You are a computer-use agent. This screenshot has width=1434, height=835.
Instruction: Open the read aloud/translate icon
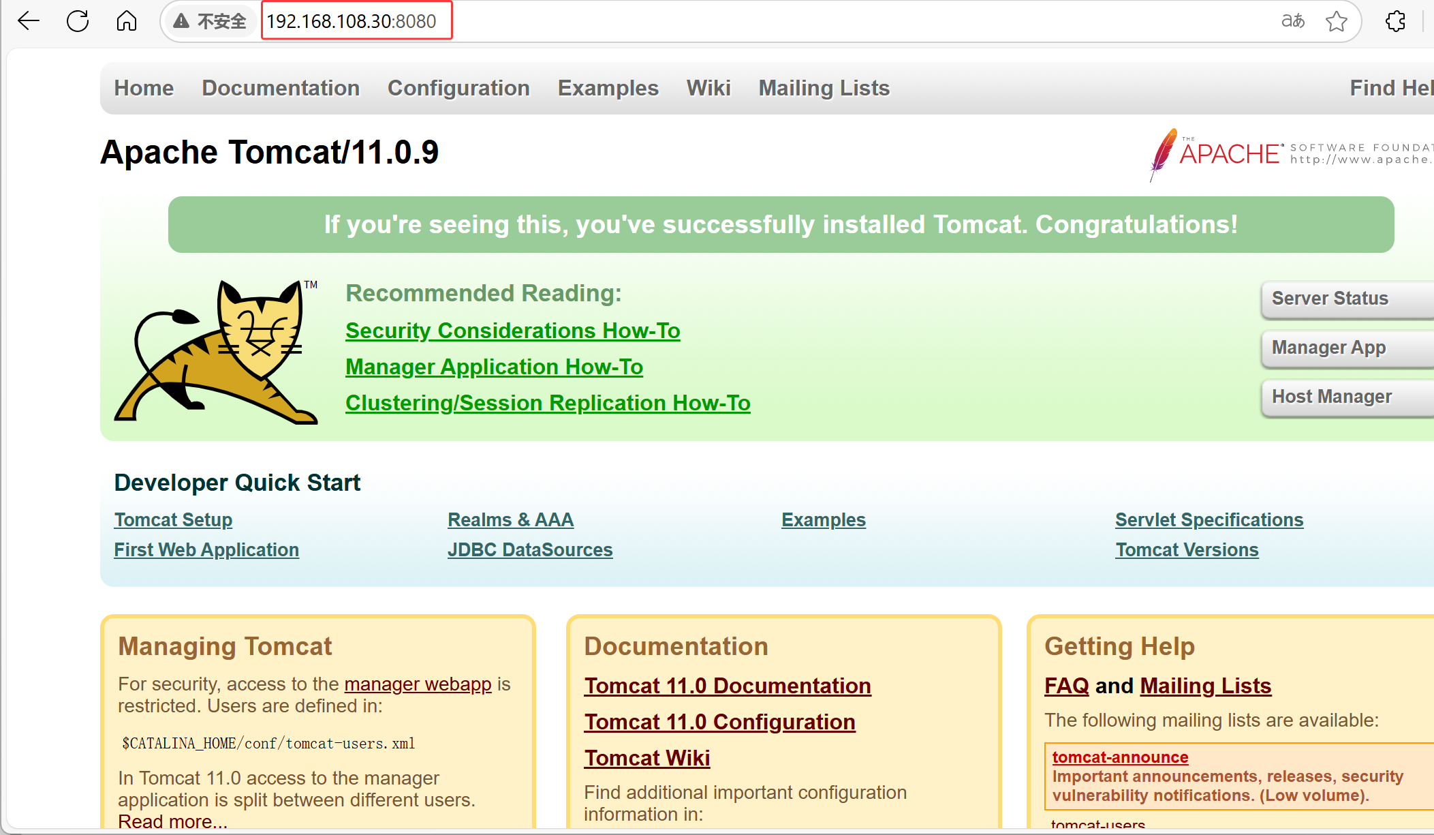coord(1292,21)
